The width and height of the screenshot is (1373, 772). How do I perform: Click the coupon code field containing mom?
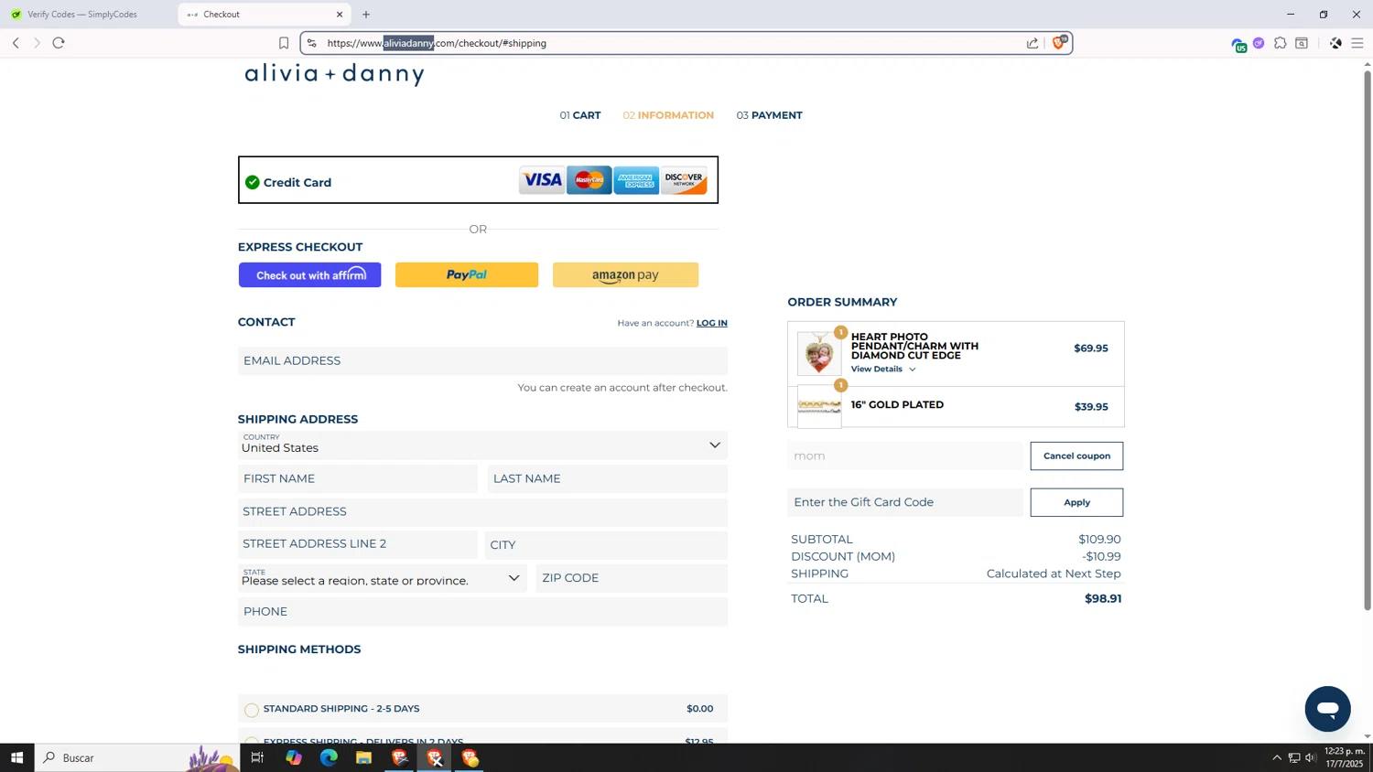pyautogui.click(x=905, y=456)
